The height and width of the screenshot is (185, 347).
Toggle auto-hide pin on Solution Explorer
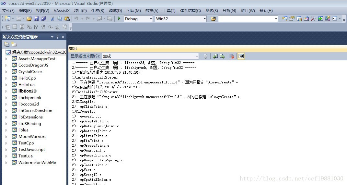coord(58,37)
